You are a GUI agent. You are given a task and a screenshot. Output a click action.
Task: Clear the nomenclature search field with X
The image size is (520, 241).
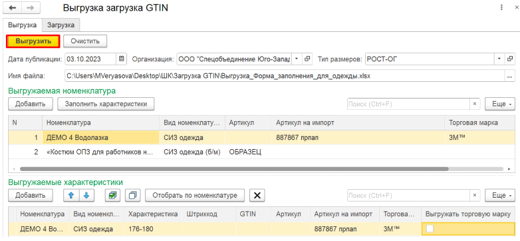click(475, 104)
